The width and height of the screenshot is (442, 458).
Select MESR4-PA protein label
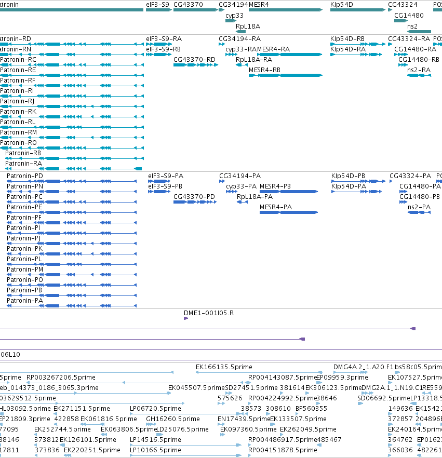[276, 207]
